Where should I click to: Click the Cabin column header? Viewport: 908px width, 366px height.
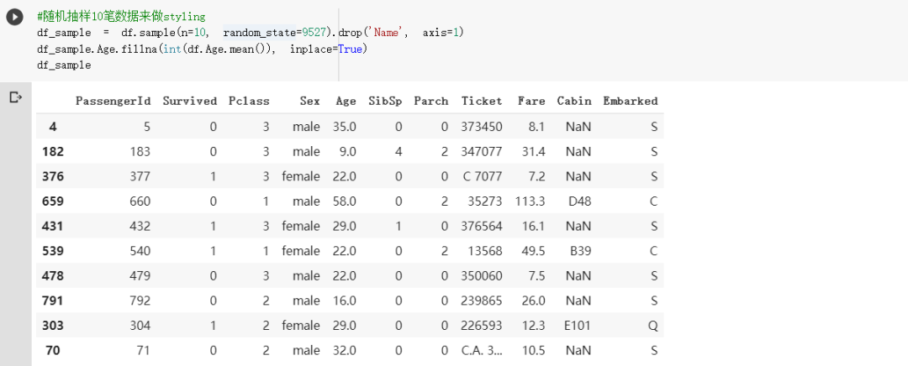click(x=574, y=101)
